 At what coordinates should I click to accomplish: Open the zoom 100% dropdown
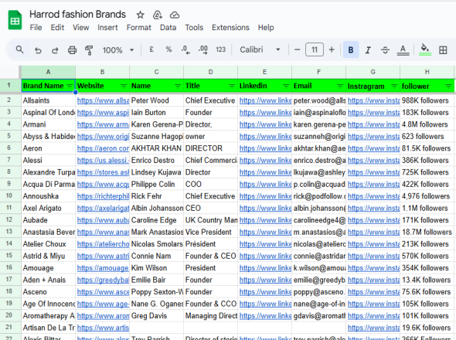coord(118,50)
